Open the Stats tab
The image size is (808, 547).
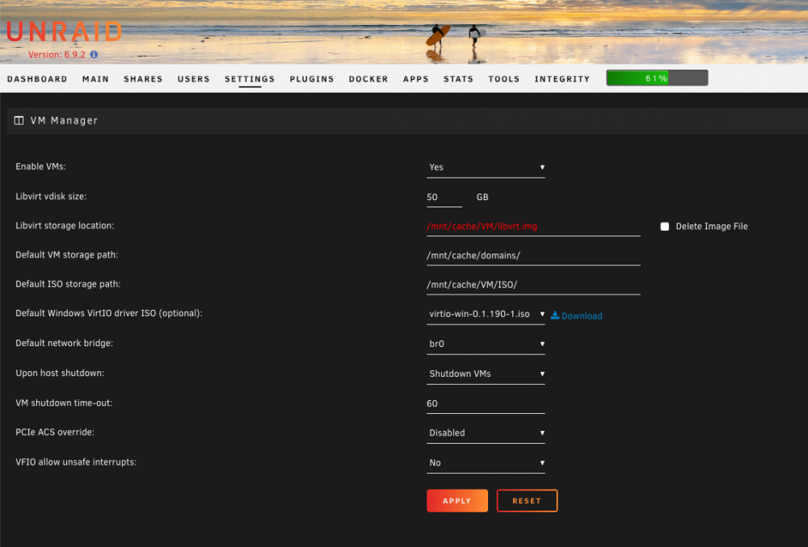[458, 79]
